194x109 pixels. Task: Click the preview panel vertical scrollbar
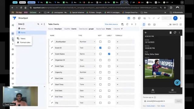click(181, 72)
